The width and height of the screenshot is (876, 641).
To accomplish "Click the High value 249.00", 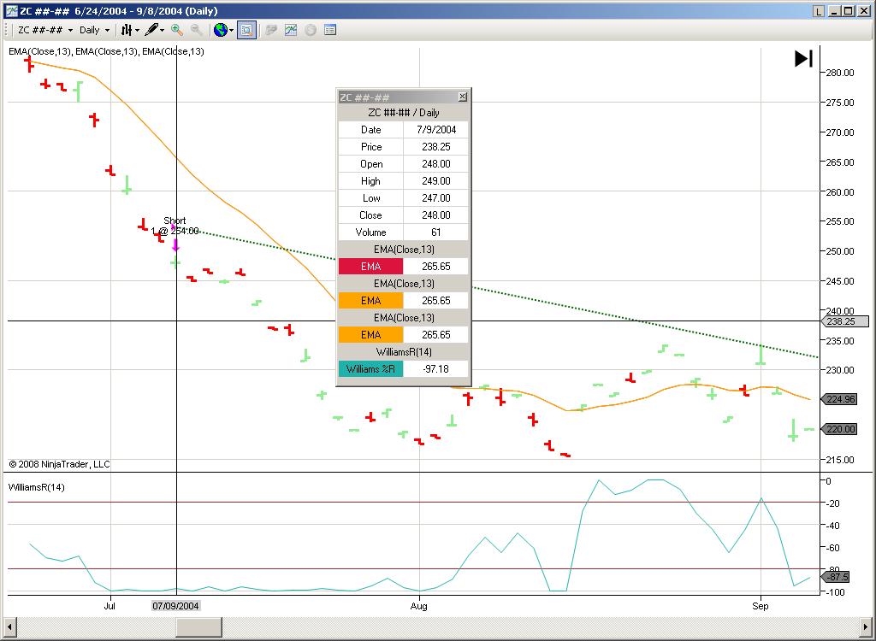I will pyautogui.click(x=435, y=181).
